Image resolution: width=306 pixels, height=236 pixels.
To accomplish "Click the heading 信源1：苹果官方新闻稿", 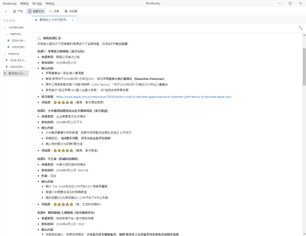I will click(61, 51).
